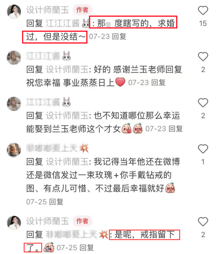This screenshot has width=218, height=254.
Task: Like the '好的 感谢兰玉老师回复' comment
Action: click(x=203, y=57)
